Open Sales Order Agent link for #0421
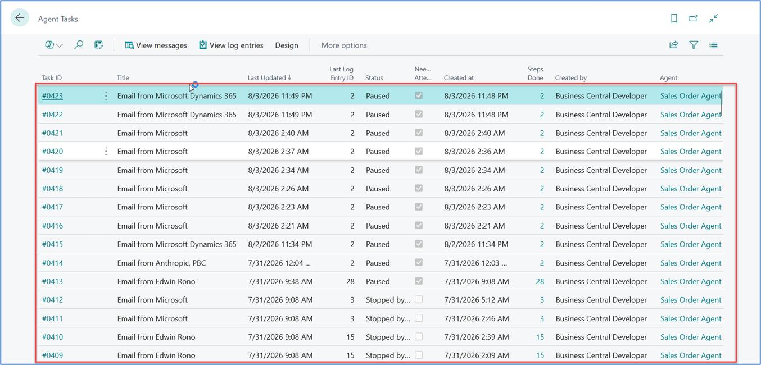761x365 pixels. pyautogui.click(x=691, y=133)
